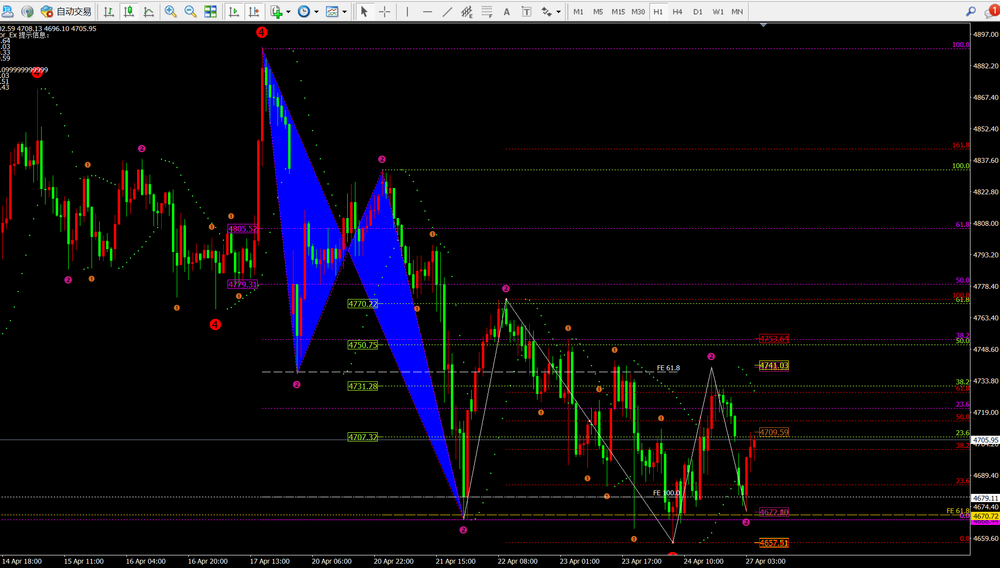Click the 4741.03 yellow price label
1000x568 pixels.
pyautogui.click(x=773, y=366)
